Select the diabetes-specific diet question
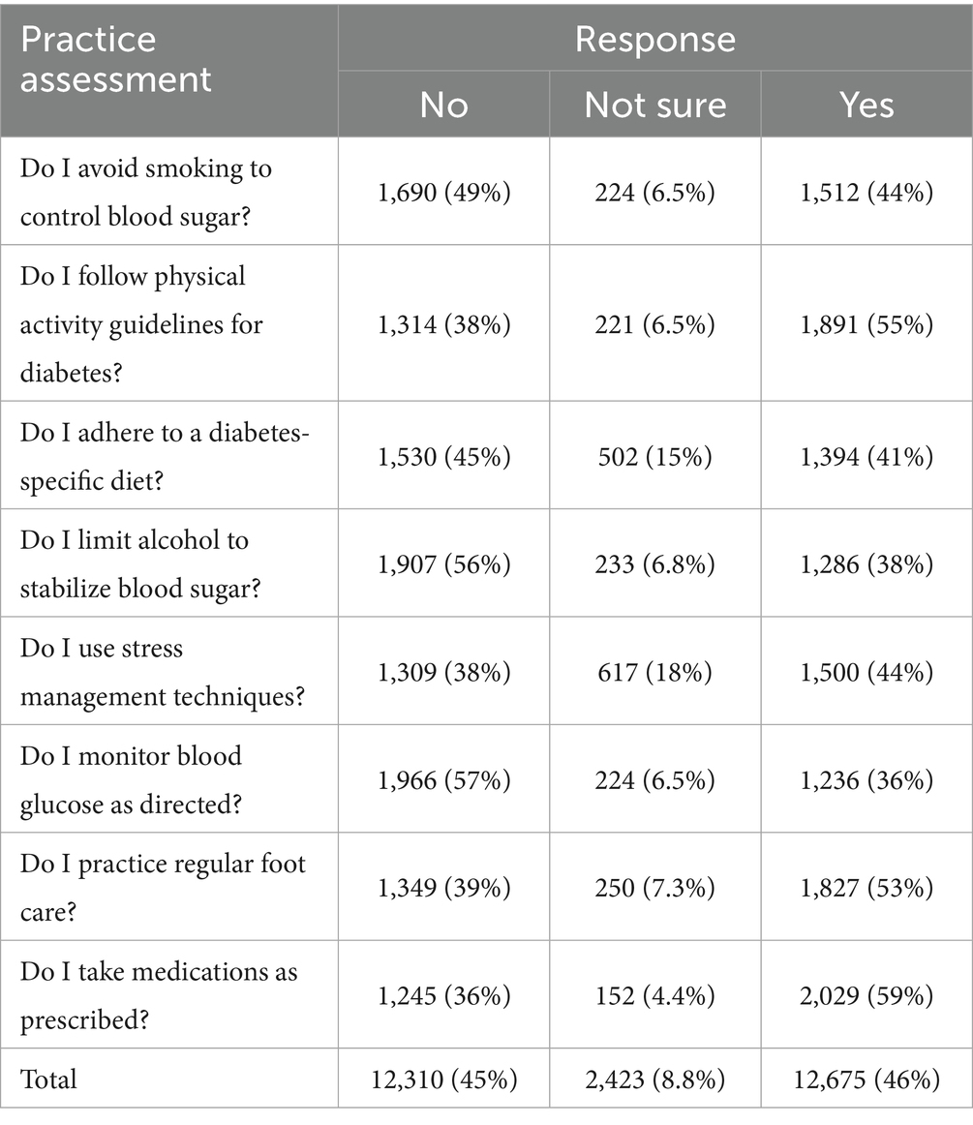Screen dimensions: 973x1125 165,456
